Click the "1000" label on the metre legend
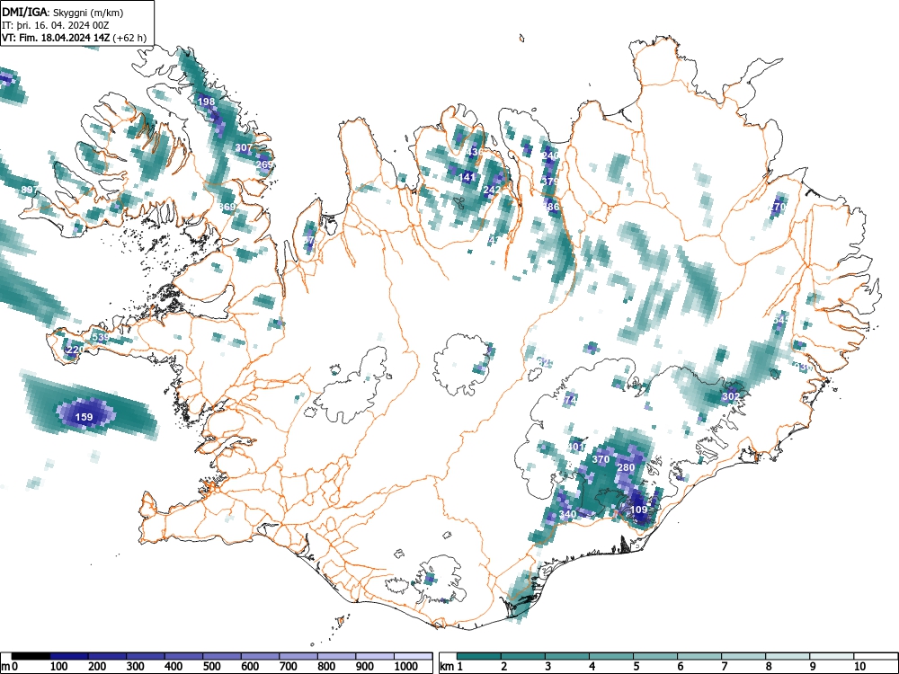This screenshot has height=674, width=899. 406,667
